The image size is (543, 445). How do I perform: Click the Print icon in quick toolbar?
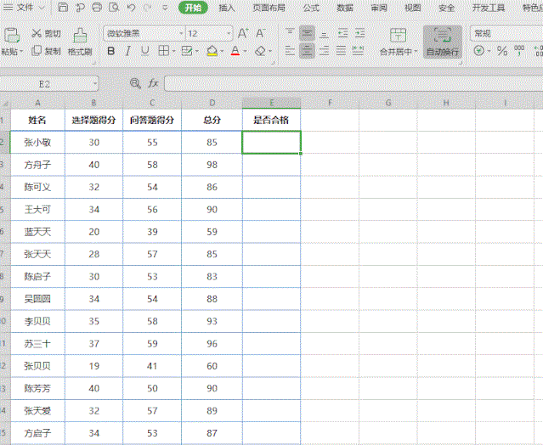point(97,8)
